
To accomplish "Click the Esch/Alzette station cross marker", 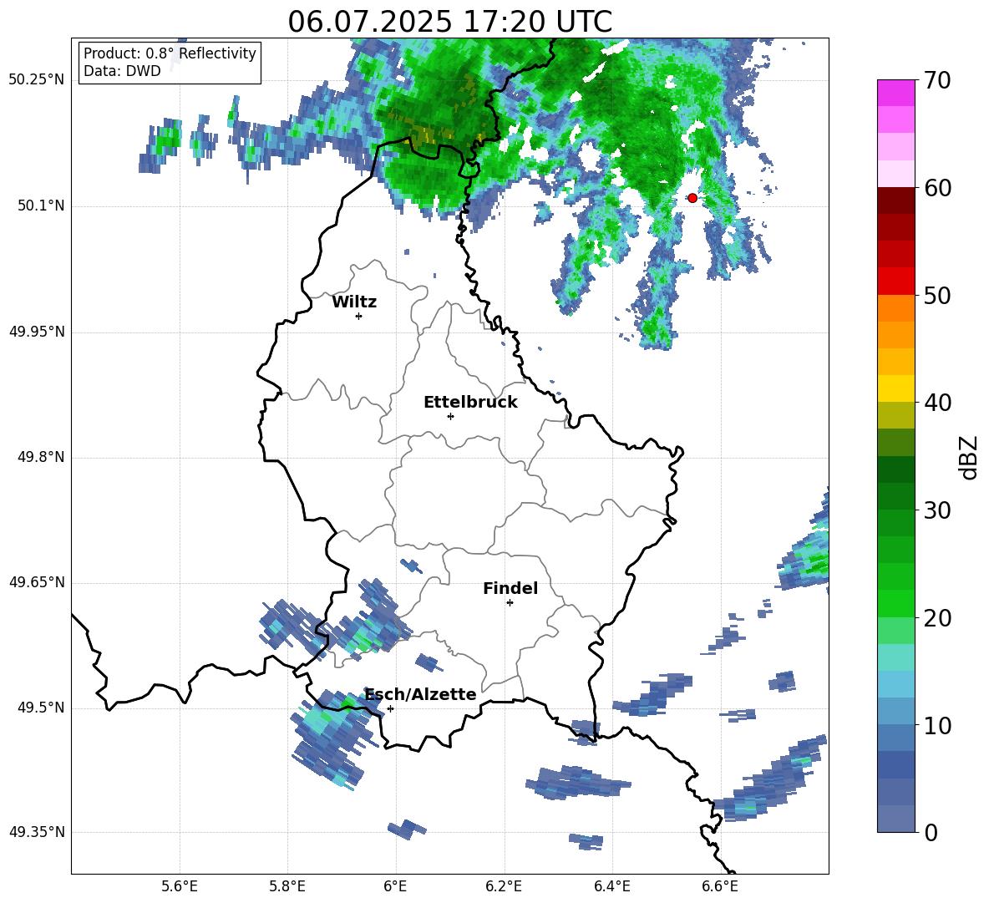I will 390,708.
